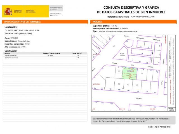Click the 'Destino' column header
This screenshot has height=134, width=179.
[7, 53]
